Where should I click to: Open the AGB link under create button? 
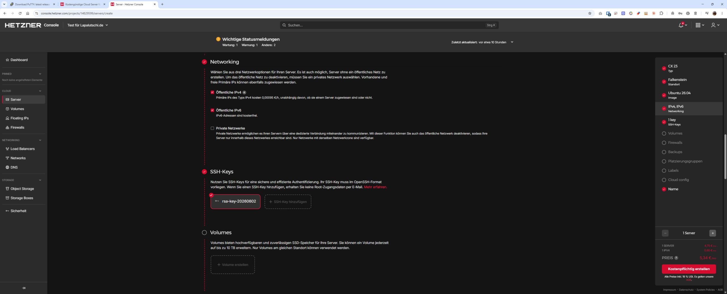tap(689, 280)
